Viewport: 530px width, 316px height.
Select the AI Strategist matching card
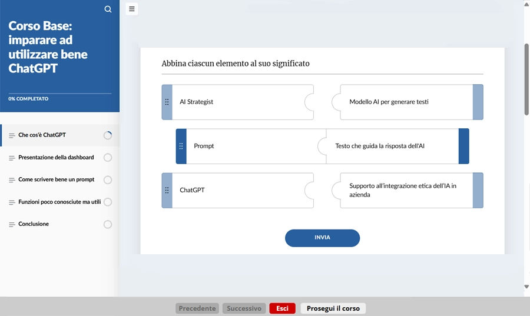pyautogui.click(x=238, y=102)
